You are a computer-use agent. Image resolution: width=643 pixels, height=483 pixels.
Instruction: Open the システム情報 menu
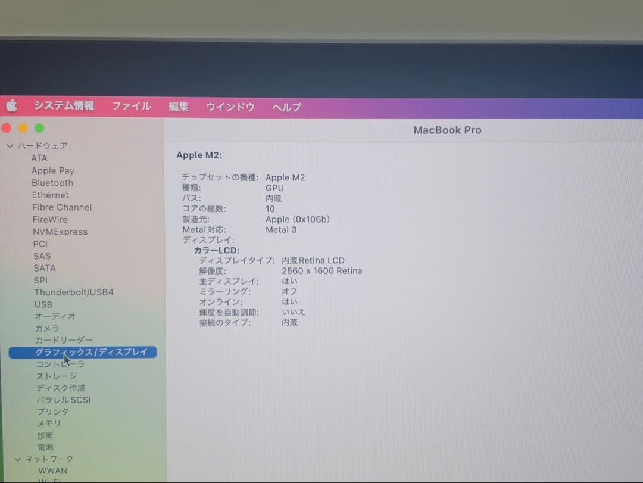63,105
